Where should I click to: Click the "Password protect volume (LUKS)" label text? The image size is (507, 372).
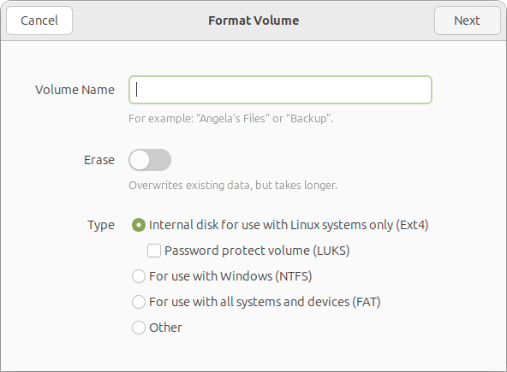pos(257,251)
